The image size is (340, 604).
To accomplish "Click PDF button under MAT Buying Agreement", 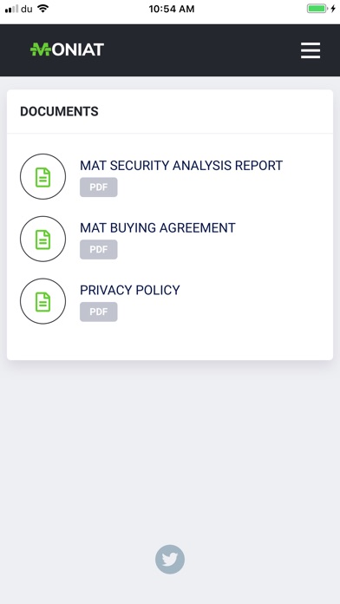I will pyautogui.click(x=99, y=250).
